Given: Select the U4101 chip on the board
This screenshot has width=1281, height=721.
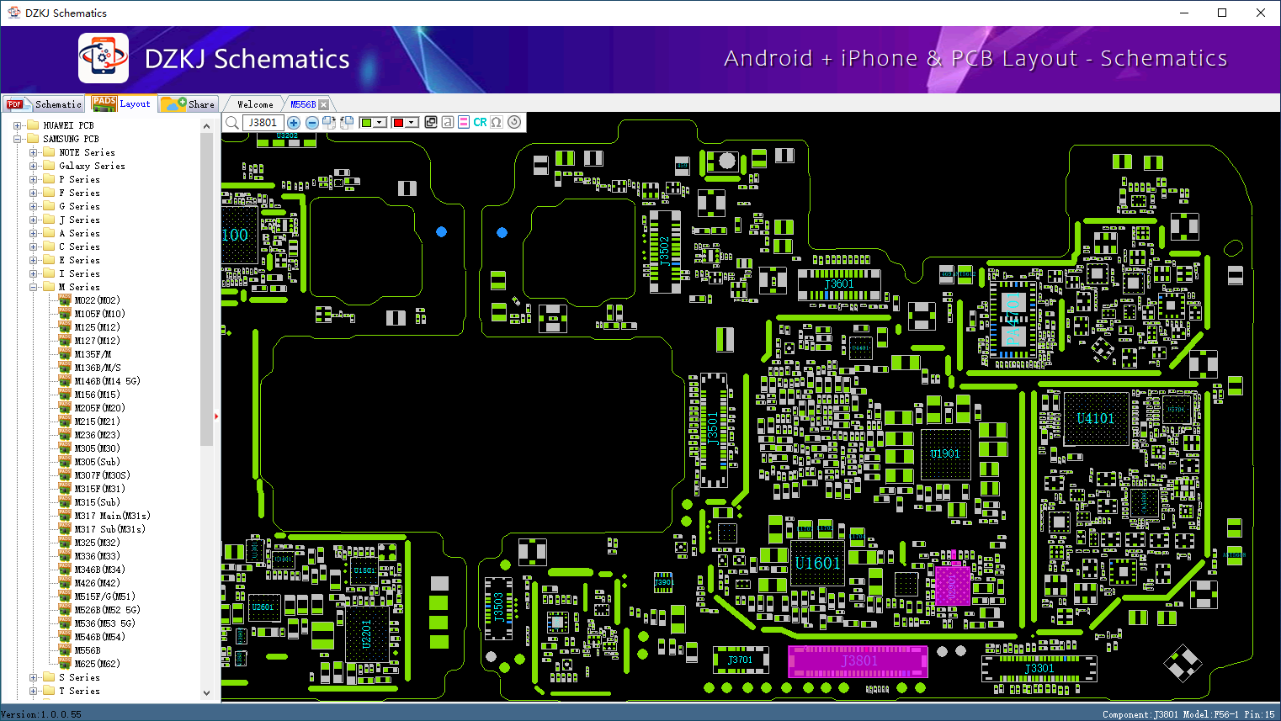Looking at the screenshot, I should pyautogui.click(x=1095, y=418).
